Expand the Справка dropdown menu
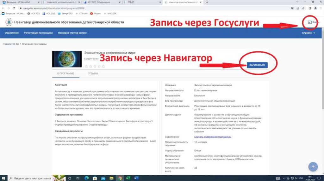The image size is (324, 181). tap(308, 33)
